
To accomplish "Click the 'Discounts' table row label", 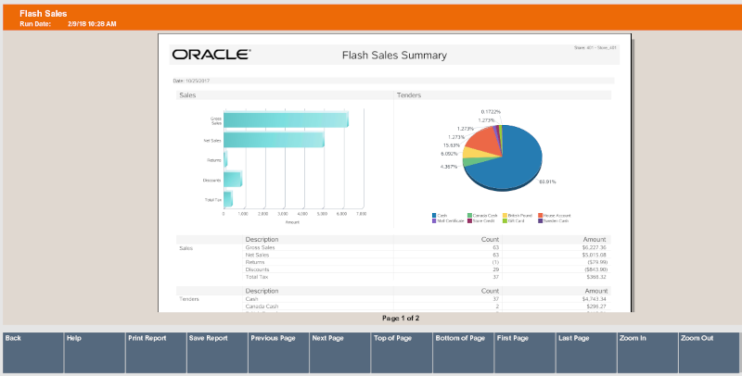I will click(x=258, y=269).
